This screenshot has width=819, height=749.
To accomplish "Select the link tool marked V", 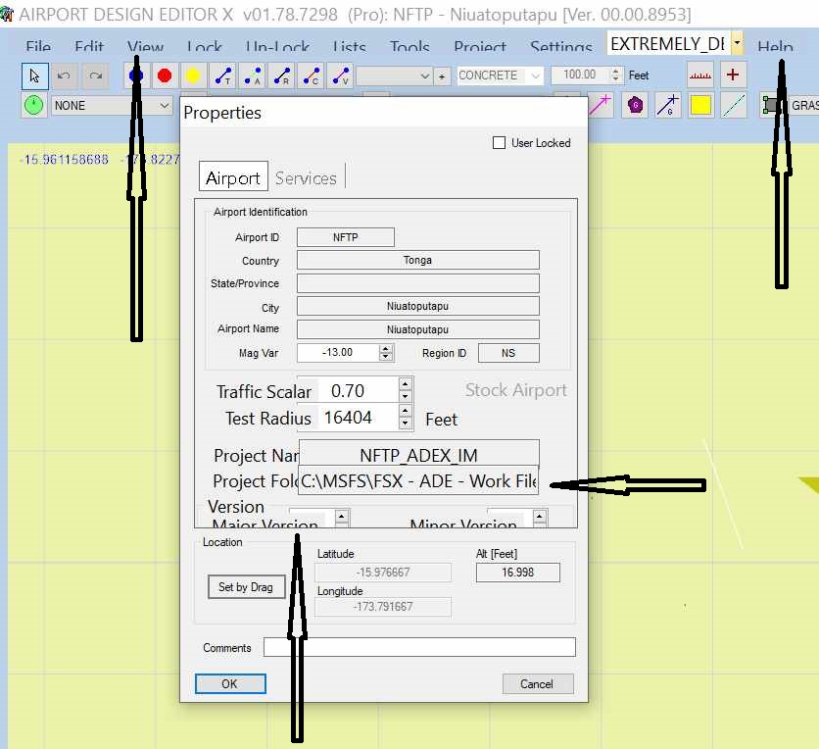I will [x=340, y=76].
